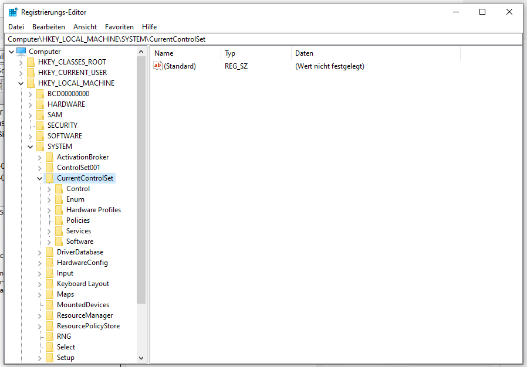527x367 pixels.
Task: Expand the Control subkey chevron
Action: coord(49,189)
